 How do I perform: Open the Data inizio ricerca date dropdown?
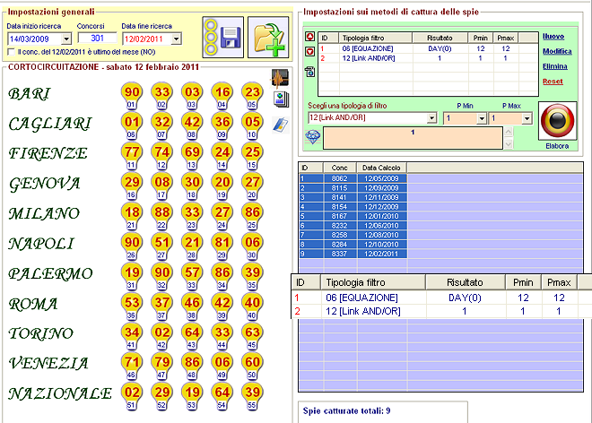click(x=68, y=39)
